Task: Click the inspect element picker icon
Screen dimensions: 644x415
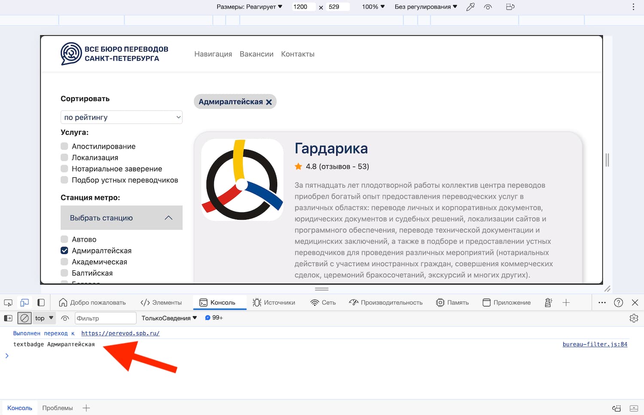Action: pos(8,303)
